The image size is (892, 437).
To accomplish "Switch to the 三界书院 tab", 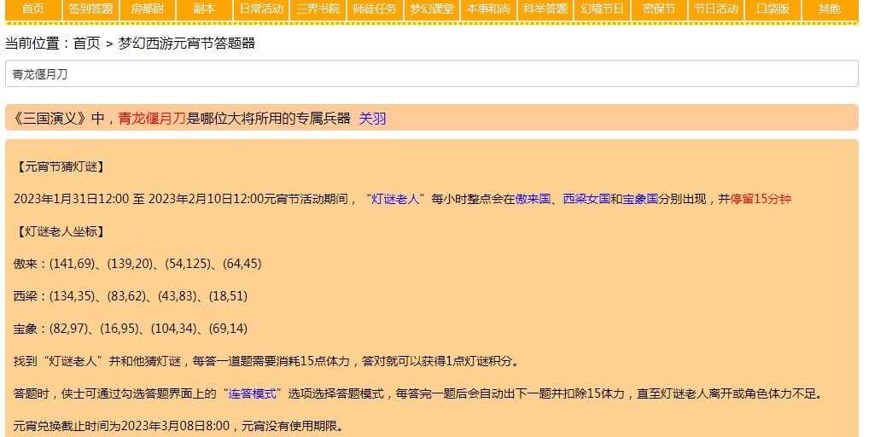I will 318,9.
